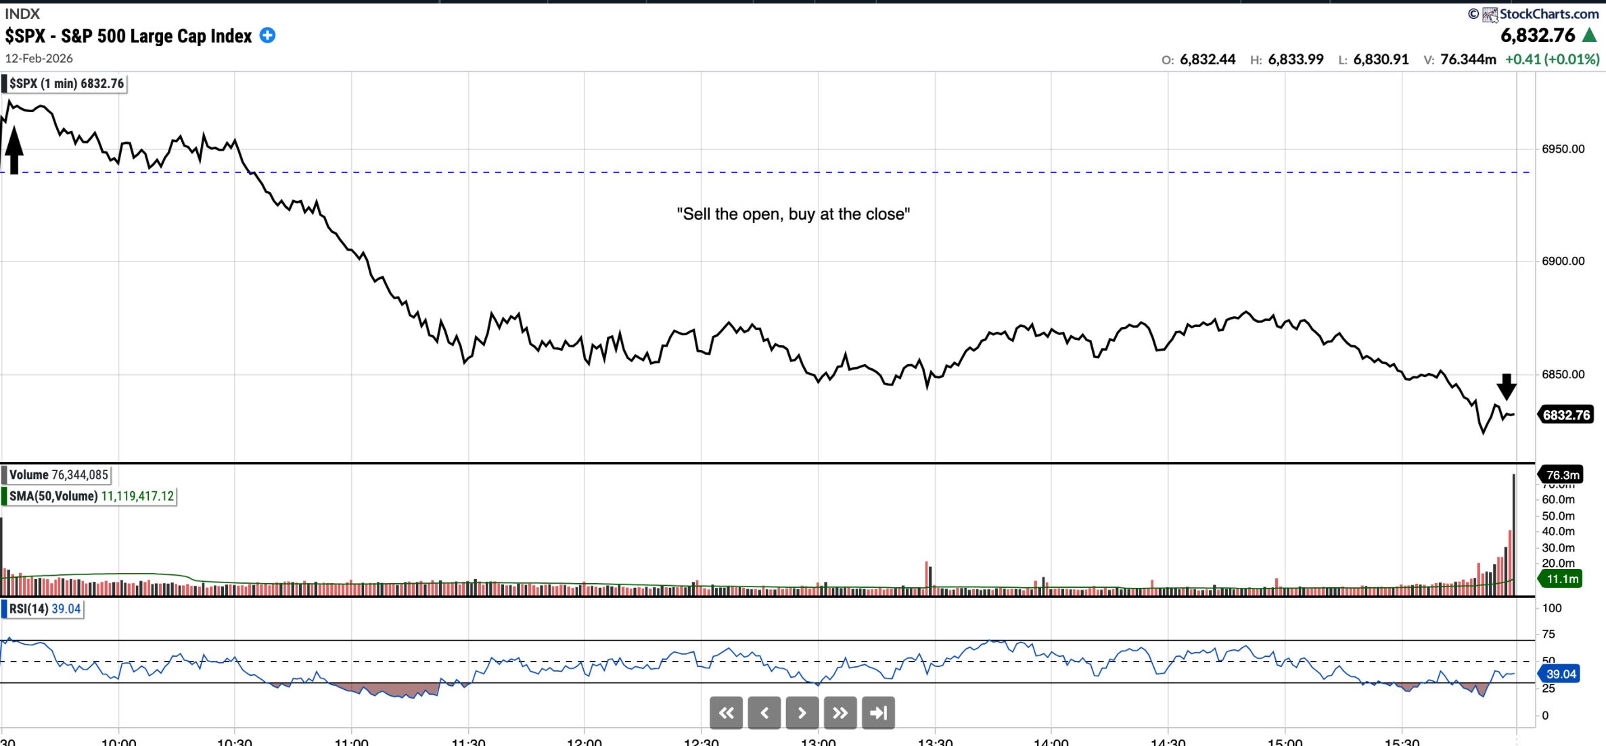This screenshot has height=746, width=1606.
Task: Go to latest bar with skip-to-end button
Action: tap(878, 713)
